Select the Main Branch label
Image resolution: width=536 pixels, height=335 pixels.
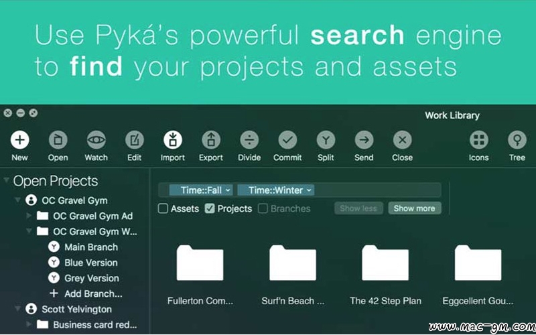click(x=91, y=247)
